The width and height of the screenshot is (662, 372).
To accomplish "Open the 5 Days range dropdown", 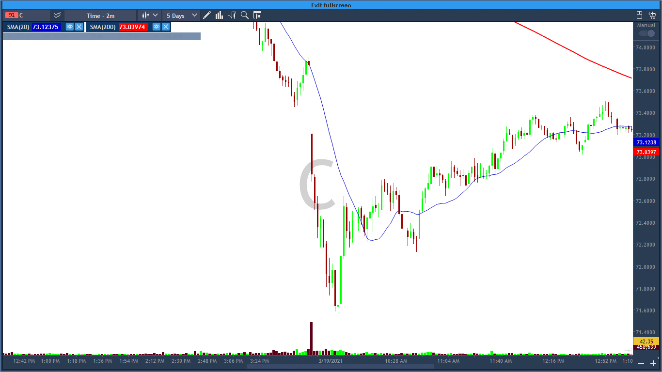I will coord(181,15).
